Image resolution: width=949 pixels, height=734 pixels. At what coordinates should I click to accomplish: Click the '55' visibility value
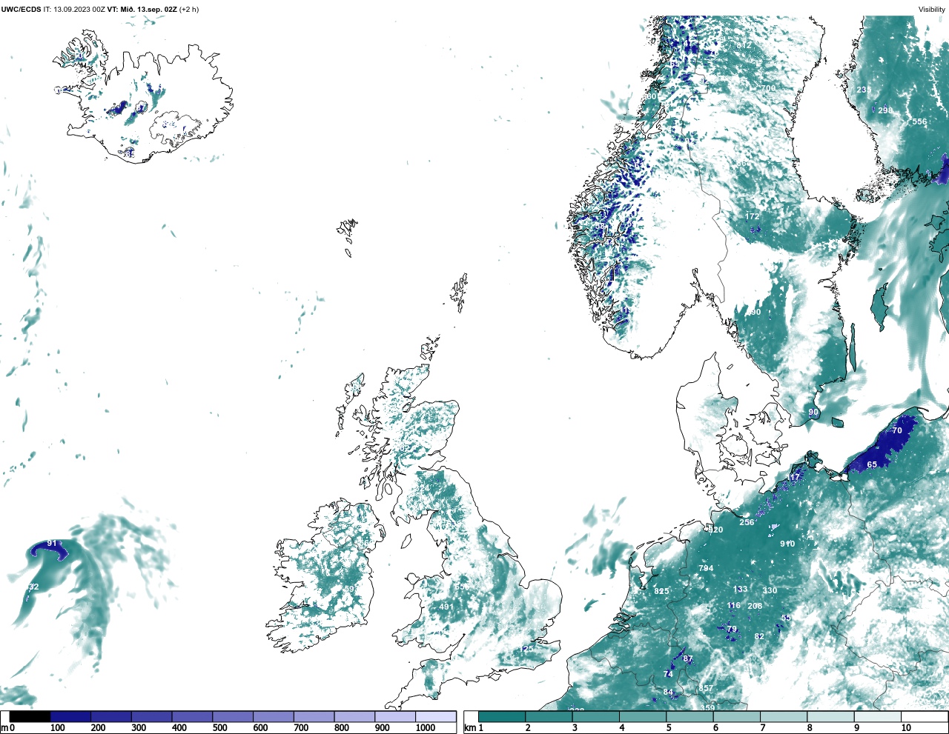(786, 618)
